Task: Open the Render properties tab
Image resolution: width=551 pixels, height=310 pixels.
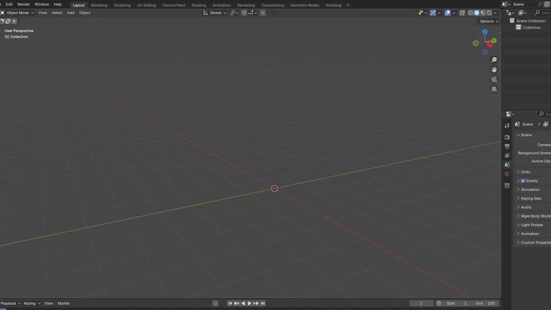Action: point(507,137)
